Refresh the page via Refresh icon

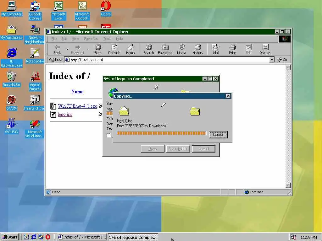[x=114, y=49]
